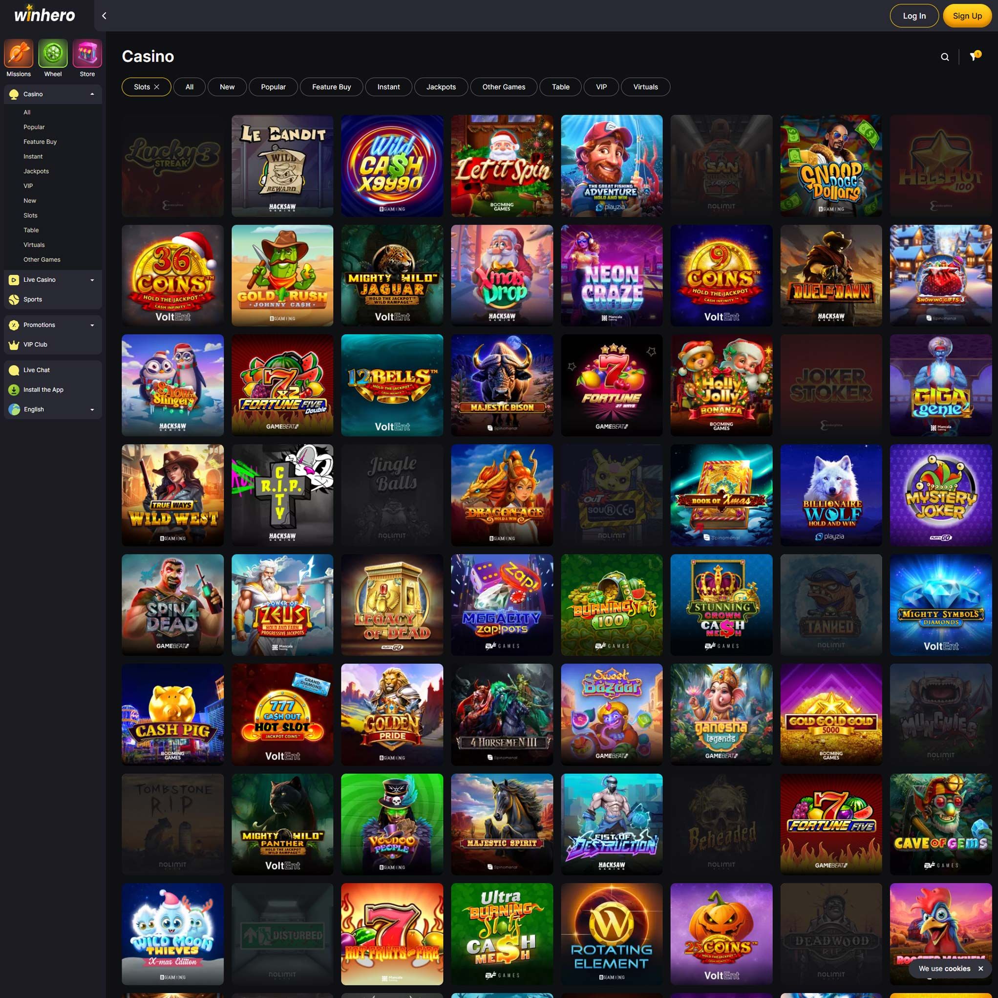Open Neon Craze game thumbnail
The width and height of the screenshot is (998, 998).
click(x=612, y=276)
